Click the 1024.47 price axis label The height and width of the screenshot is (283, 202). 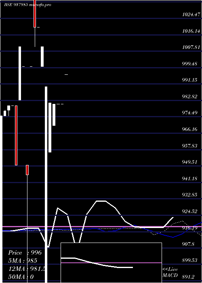point(191,15)
